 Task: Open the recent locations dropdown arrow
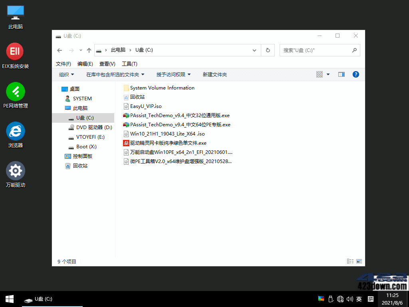click(x=81, y=50)
